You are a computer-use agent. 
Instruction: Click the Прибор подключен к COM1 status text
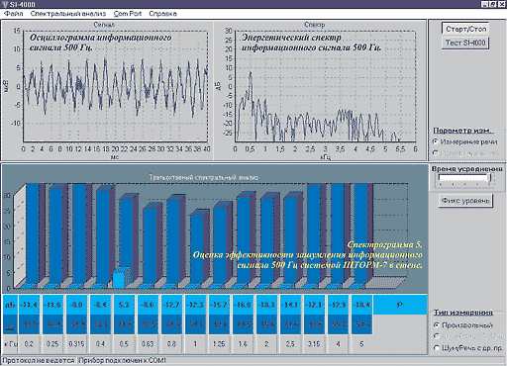(x=123, y=360)
